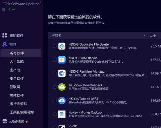Open the 工具和实用程序 category
The width and height of the screenshot is (161, 128).
[x=22, y=112]
